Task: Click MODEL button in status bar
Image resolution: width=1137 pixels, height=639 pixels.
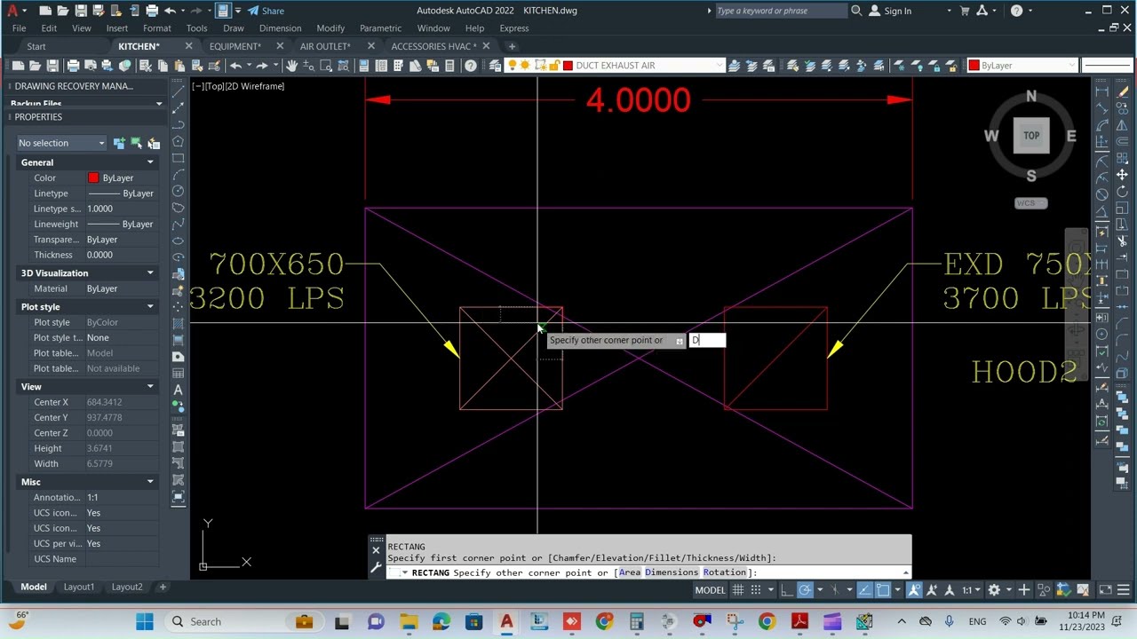Action: click(x=710, y=590)
